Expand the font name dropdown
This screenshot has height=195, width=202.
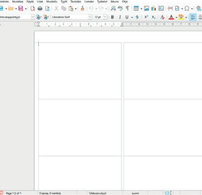tap(90, 17)
